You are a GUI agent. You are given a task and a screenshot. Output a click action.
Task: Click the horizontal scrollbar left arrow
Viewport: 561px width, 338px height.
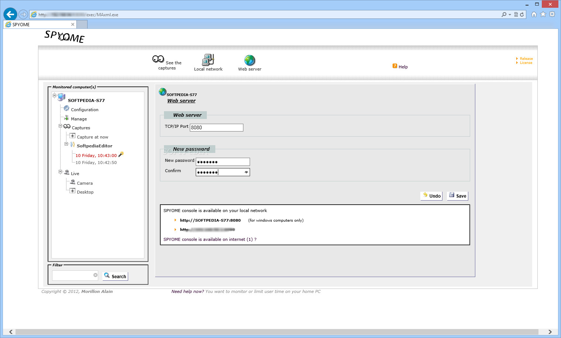click(x=11, y=332)
